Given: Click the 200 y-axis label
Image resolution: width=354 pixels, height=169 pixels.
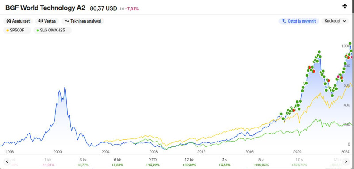Looking at the screenshot, I should tap(347, 125).
